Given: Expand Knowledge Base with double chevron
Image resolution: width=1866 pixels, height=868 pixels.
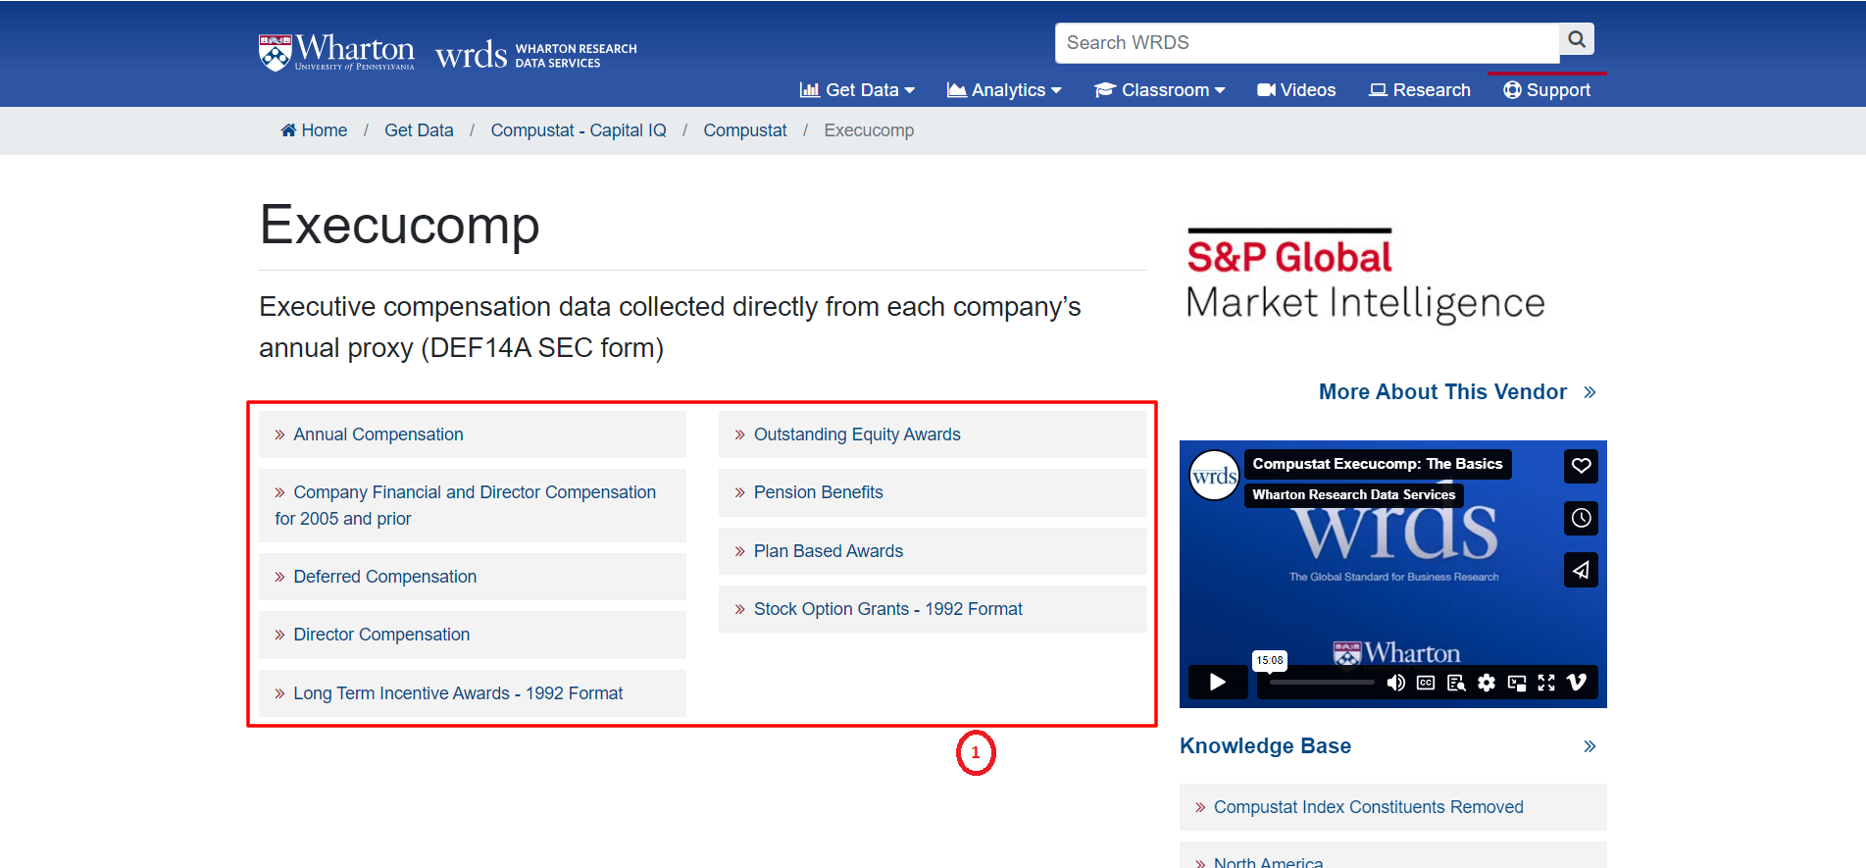Looking at the screenshot, I should pos(1589,746).
